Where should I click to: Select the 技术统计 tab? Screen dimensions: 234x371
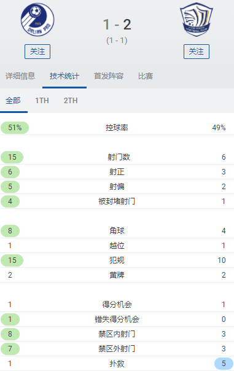[64, 76]
